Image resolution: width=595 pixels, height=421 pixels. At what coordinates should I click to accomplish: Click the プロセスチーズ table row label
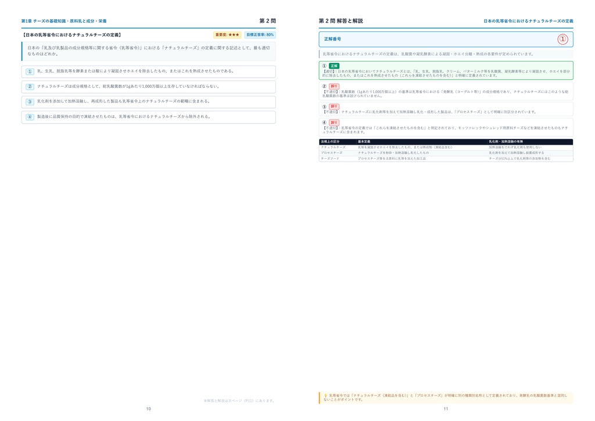[x=332, y=153]
